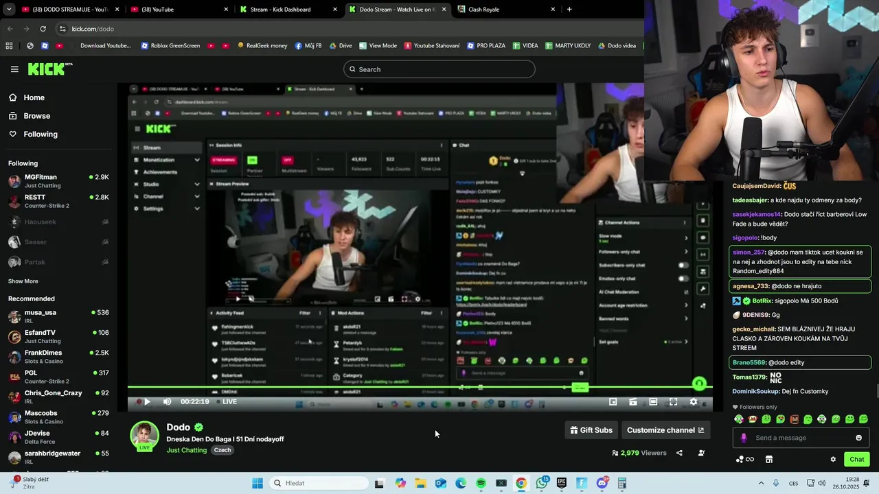Screen dimensions: 879x494
Task: Click username BotRix in chat
Action: [x=762, y=301]
